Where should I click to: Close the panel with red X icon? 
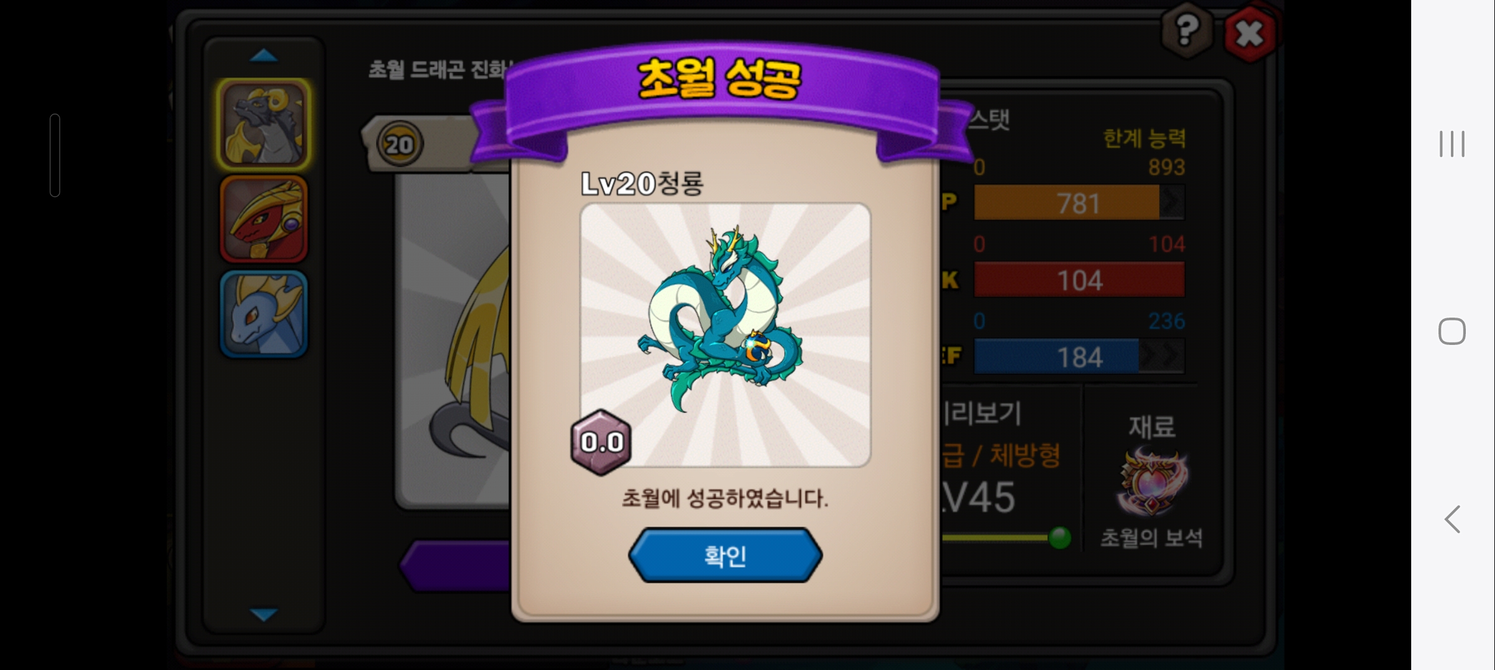click(1250, 33)
